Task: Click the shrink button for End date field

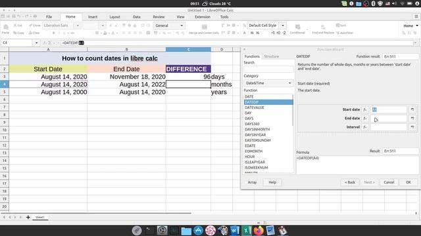Action: (412, 118)
